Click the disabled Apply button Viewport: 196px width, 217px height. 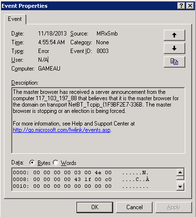[174, 207]
